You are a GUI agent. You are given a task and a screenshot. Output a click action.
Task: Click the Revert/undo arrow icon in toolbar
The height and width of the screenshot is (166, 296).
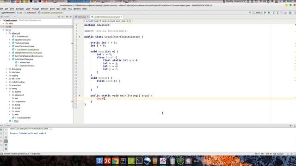(x=285, y=12)
